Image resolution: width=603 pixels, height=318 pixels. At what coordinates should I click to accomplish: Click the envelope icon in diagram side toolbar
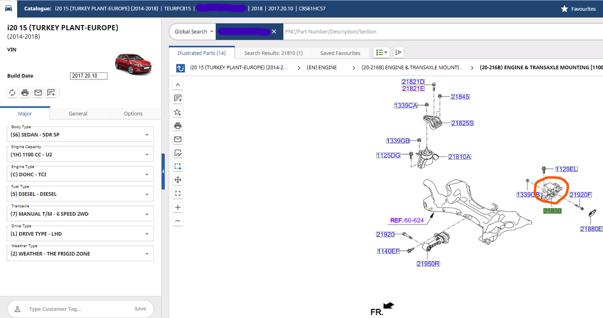tap(177, 139)
